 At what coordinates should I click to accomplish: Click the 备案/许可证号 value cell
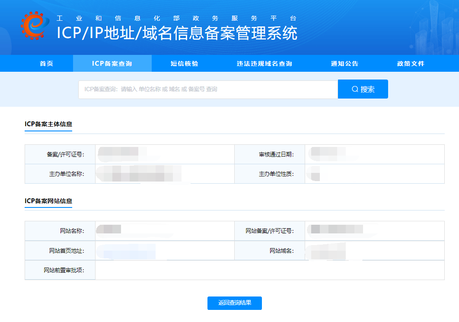(165, 154)
